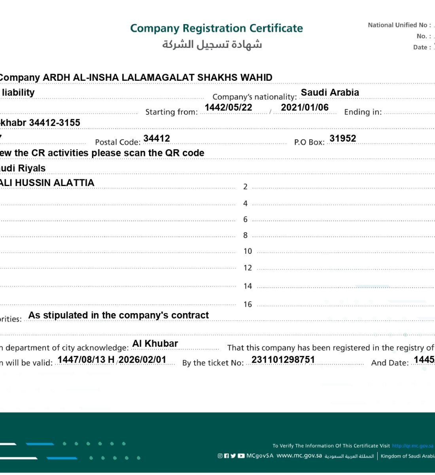435x475 pixels.
Task: Click the manager name ALI HUSSIN ALATTIA
Action: tap(47, 183)
